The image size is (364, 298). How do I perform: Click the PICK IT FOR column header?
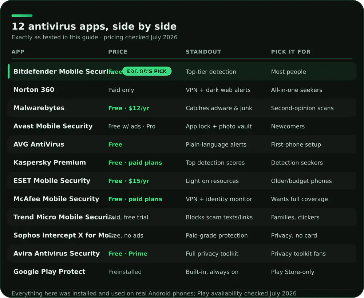click(291, 52)
